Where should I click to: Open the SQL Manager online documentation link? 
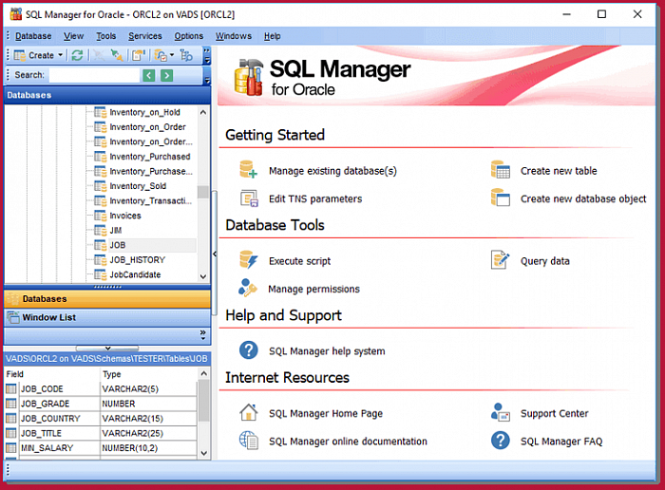[348, 442]
